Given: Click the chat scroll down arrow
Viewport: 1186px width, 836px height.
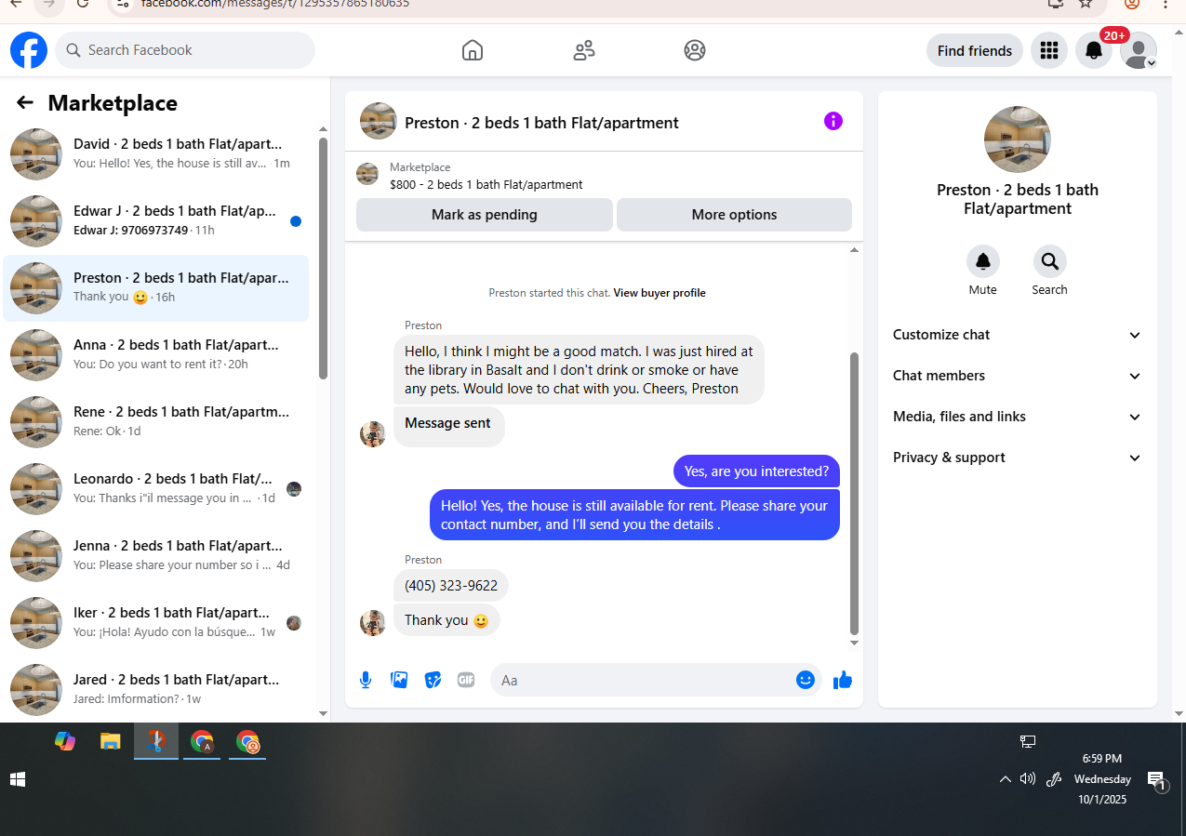Looking at the screenshot, I should [x=854, y=643].
